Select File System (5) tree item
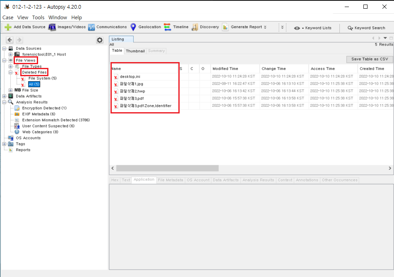The image size is (394, 277). pos(42,78)
